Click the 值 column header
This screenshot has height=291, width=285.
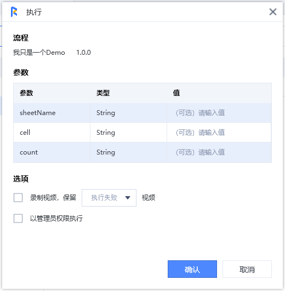[x=176, y=93]
